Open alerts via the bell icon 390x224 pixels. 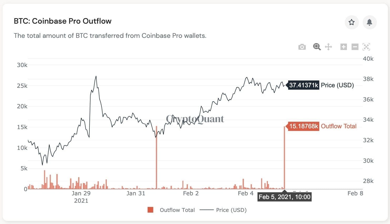(369, 22)
